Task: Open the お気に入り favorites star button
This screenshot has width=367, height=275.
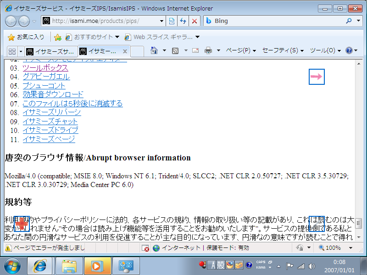Action: pos(26,37)
